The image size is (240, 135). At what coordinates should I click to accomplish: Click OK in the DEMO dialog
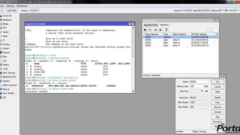click(x=217, y=82)
